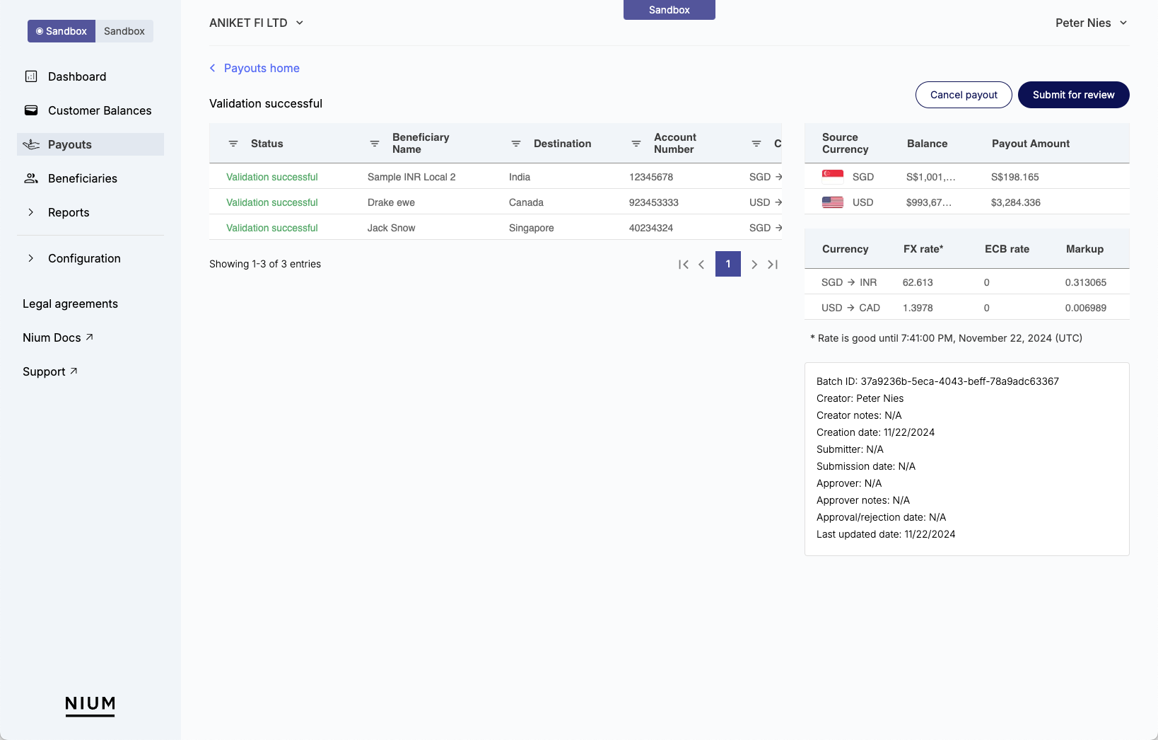Image resolution: width=1158 pixels, height=740 pixels.
Task: Switch to the inactive Sandbox toggle option
Action: coord(124,31)
